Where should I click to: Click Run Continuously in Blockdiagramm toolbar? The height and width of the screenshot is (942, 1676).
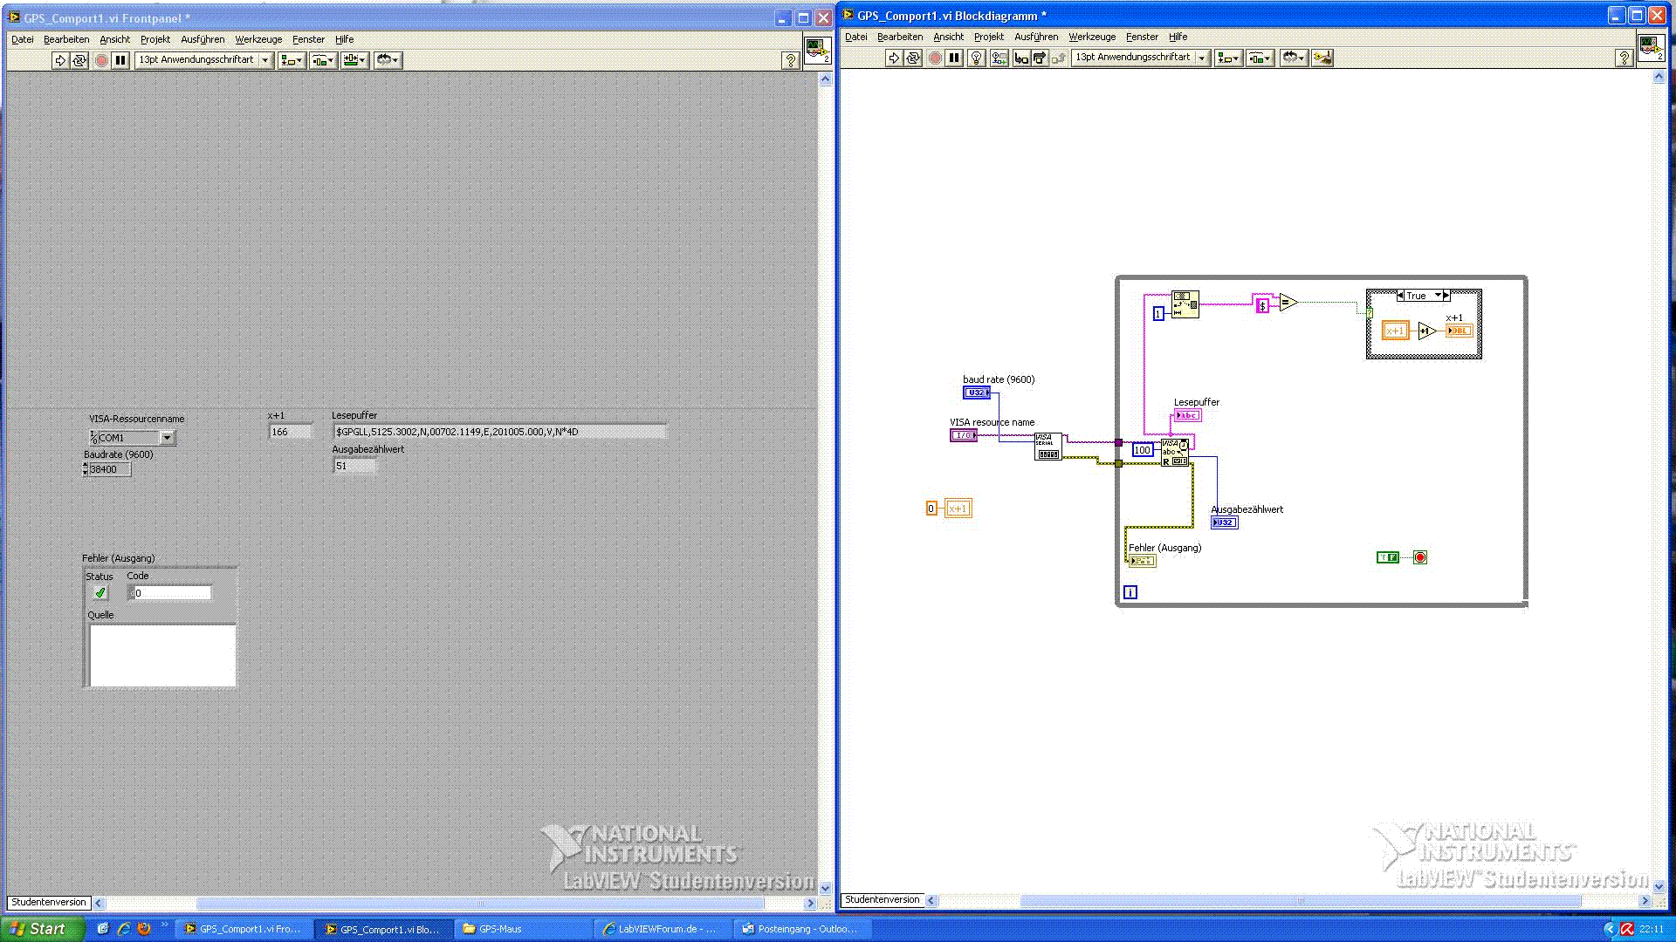coord(913,58)
